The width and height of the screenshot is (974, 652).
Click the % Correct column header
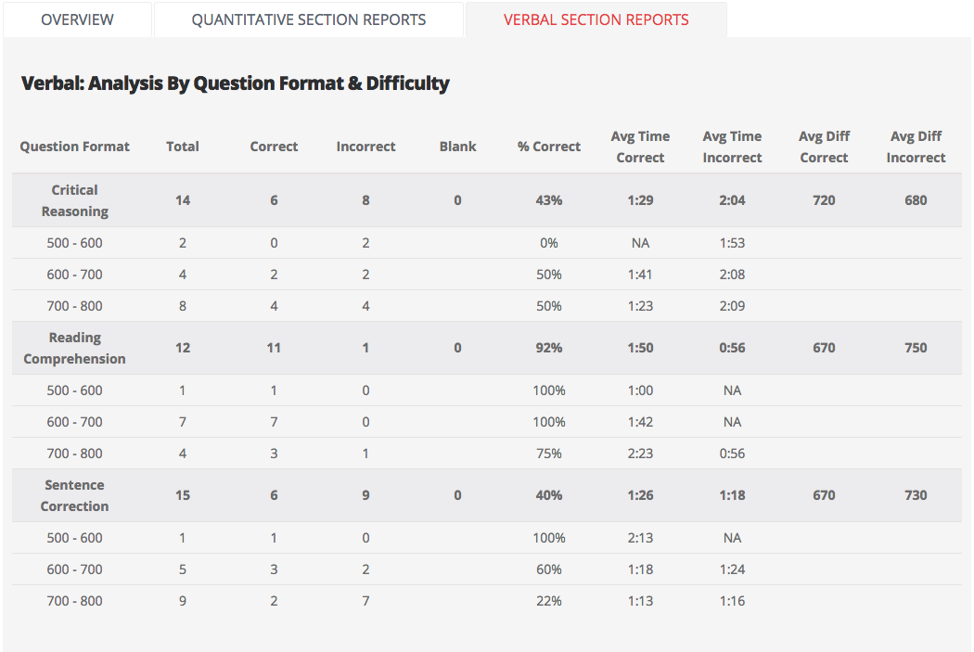[549, 147]
